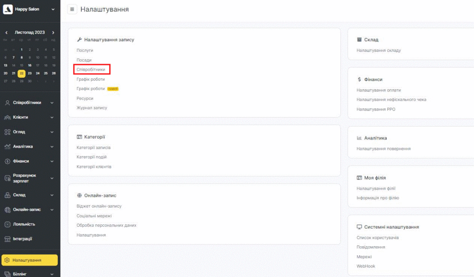The image size is (474, 277).
Task: Click the Біллінг icon in sidebar
Action: tap(8, 274)
